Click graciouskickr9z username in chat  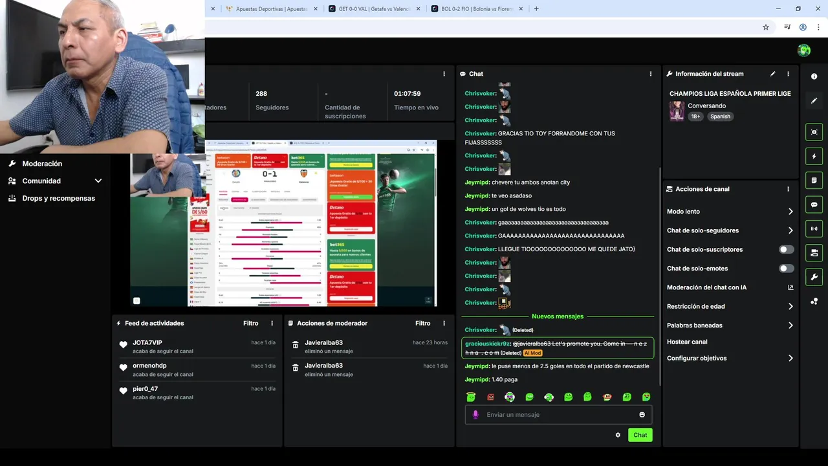[x=488, y=344]
